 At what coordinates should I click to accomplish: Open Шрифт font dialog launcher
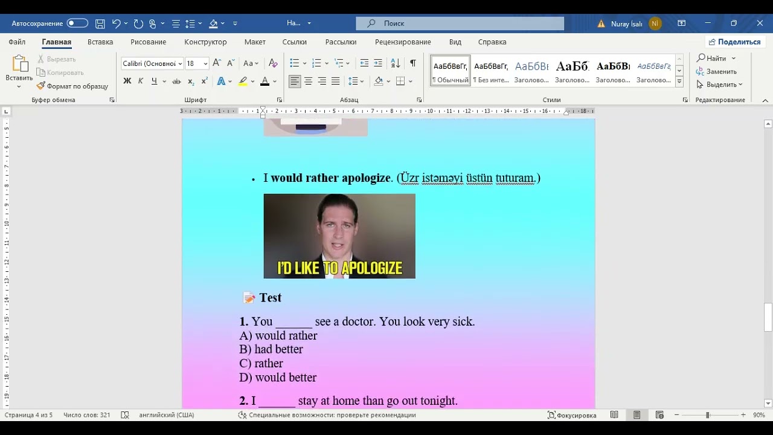tap(279, 100)
